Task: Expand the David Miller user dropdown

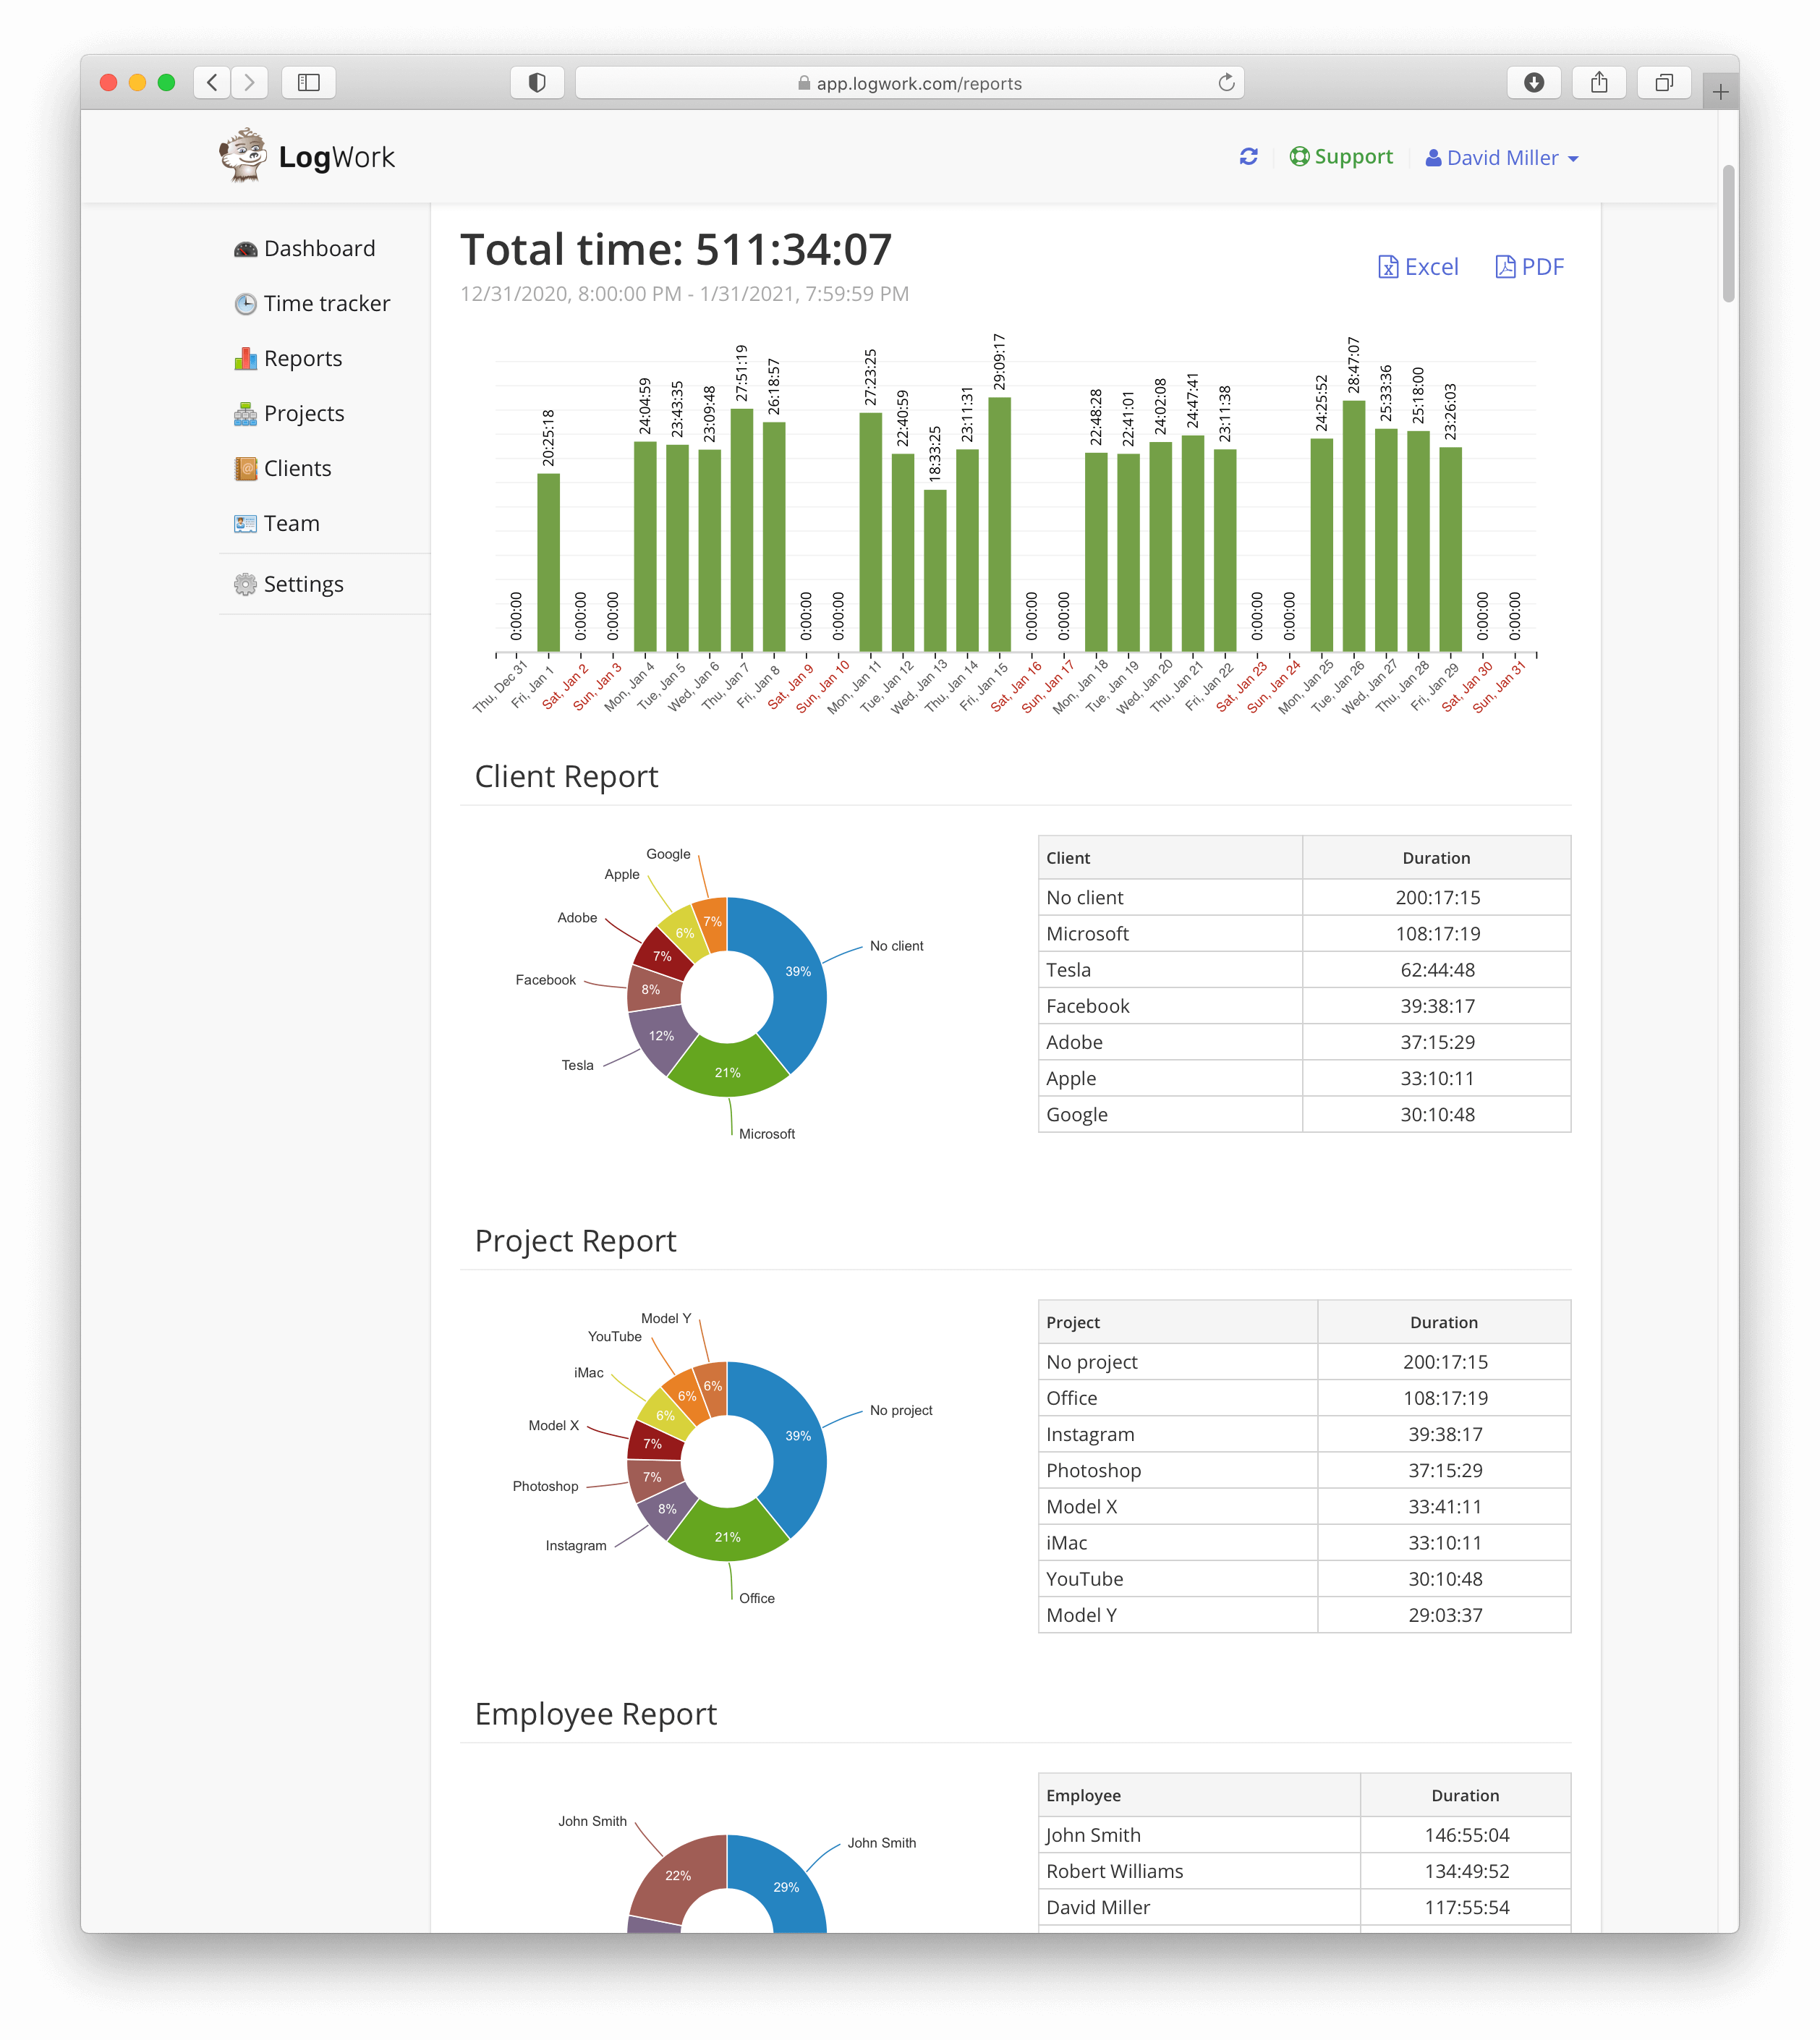Action: click(x=1502, y=158)
